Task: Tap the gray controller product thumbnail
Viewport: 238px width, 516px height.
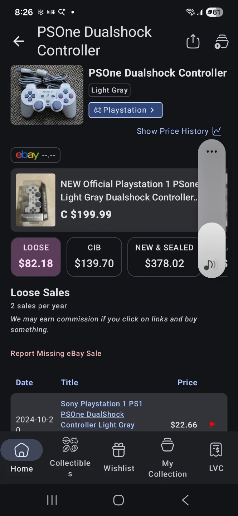Action: coord(47,95)
